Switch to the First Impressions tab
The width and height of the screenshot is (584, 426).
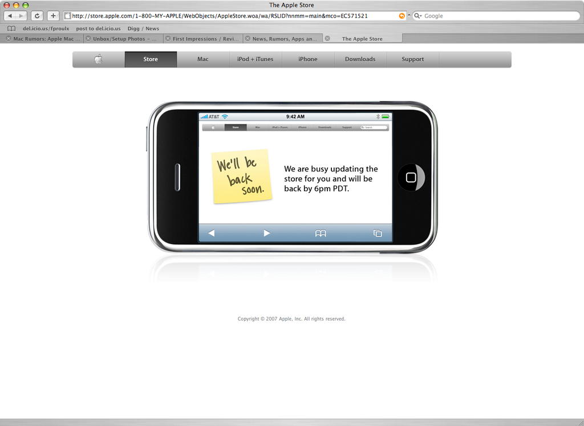(205, 38)
